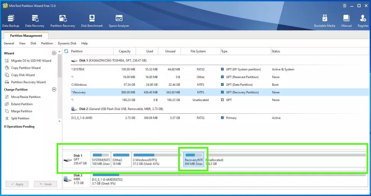Viewport: 371px width, 196px height.
Task: Click Extend Partition link
Action: 22,104
